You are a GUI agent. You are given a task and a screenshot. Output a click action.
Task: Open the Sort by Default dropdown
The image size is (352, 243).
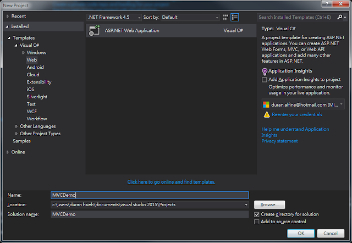coord(190,17)
